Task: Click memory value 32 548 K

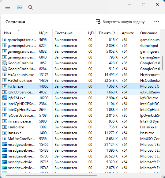Action: pos(111,81)
